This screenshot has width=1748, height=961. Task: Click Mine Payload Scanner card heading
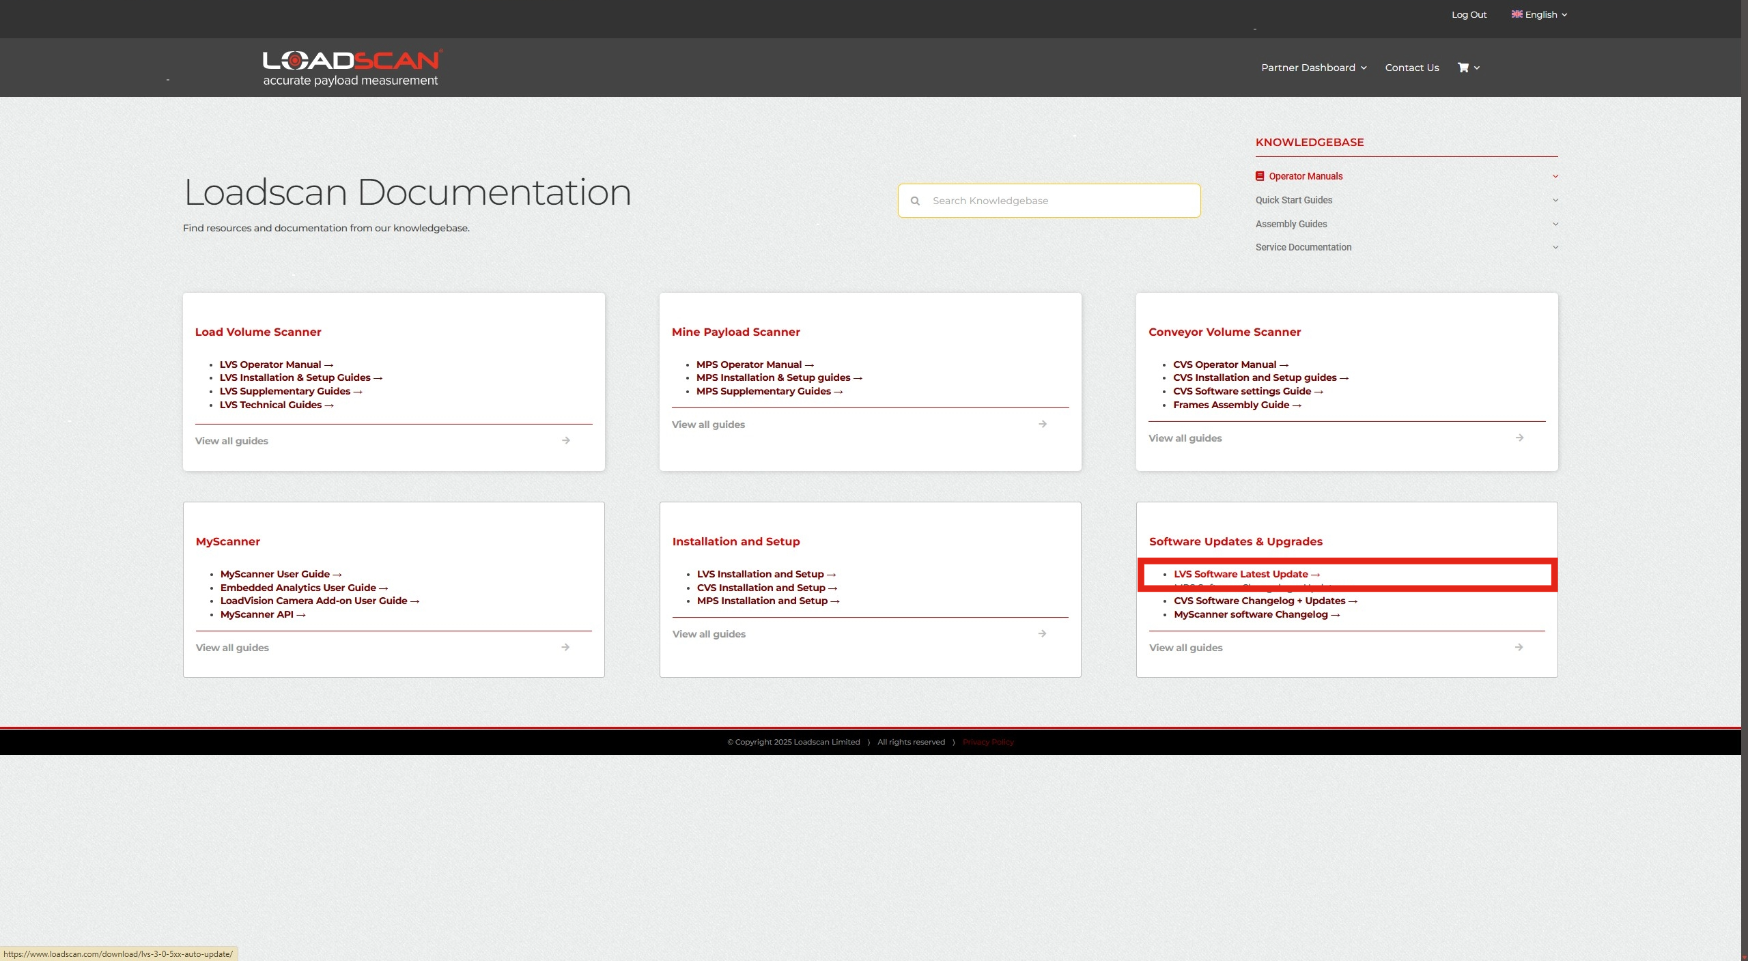point(735,332)
